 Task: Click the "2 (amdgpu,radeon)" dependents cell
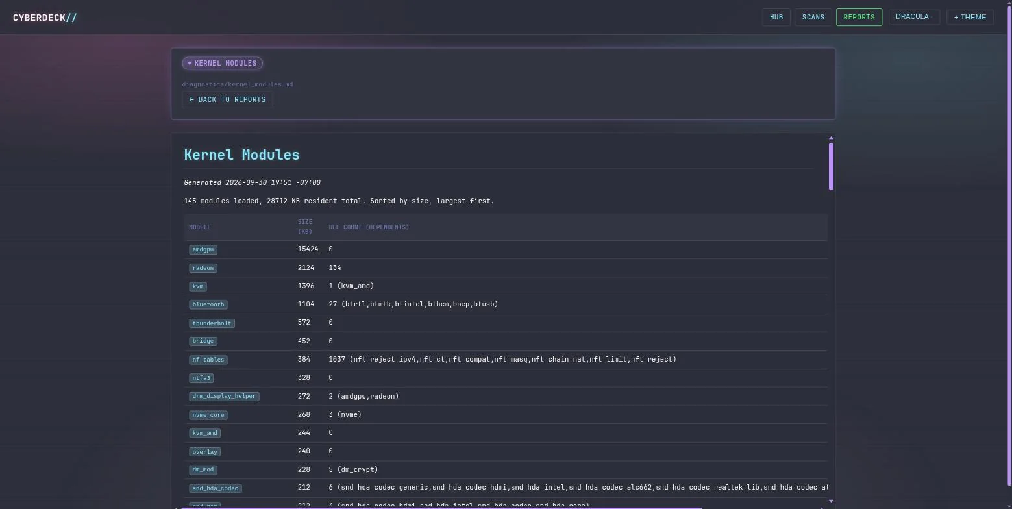coord(364,396)
